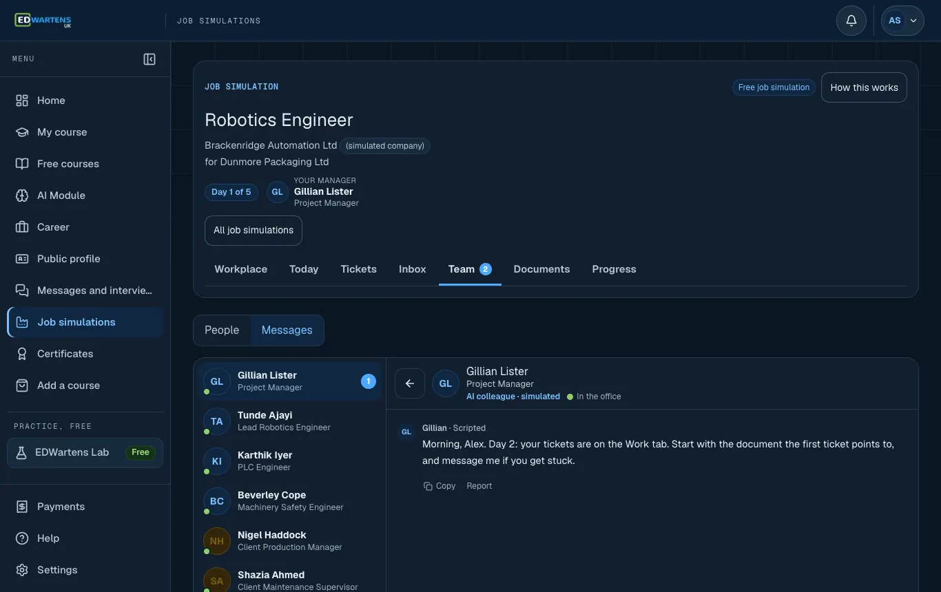The height and width of the screenshot is (592, 941).
Task: Click the Settings gear icon
Action: pyautogui.click(x=22, y=570)
